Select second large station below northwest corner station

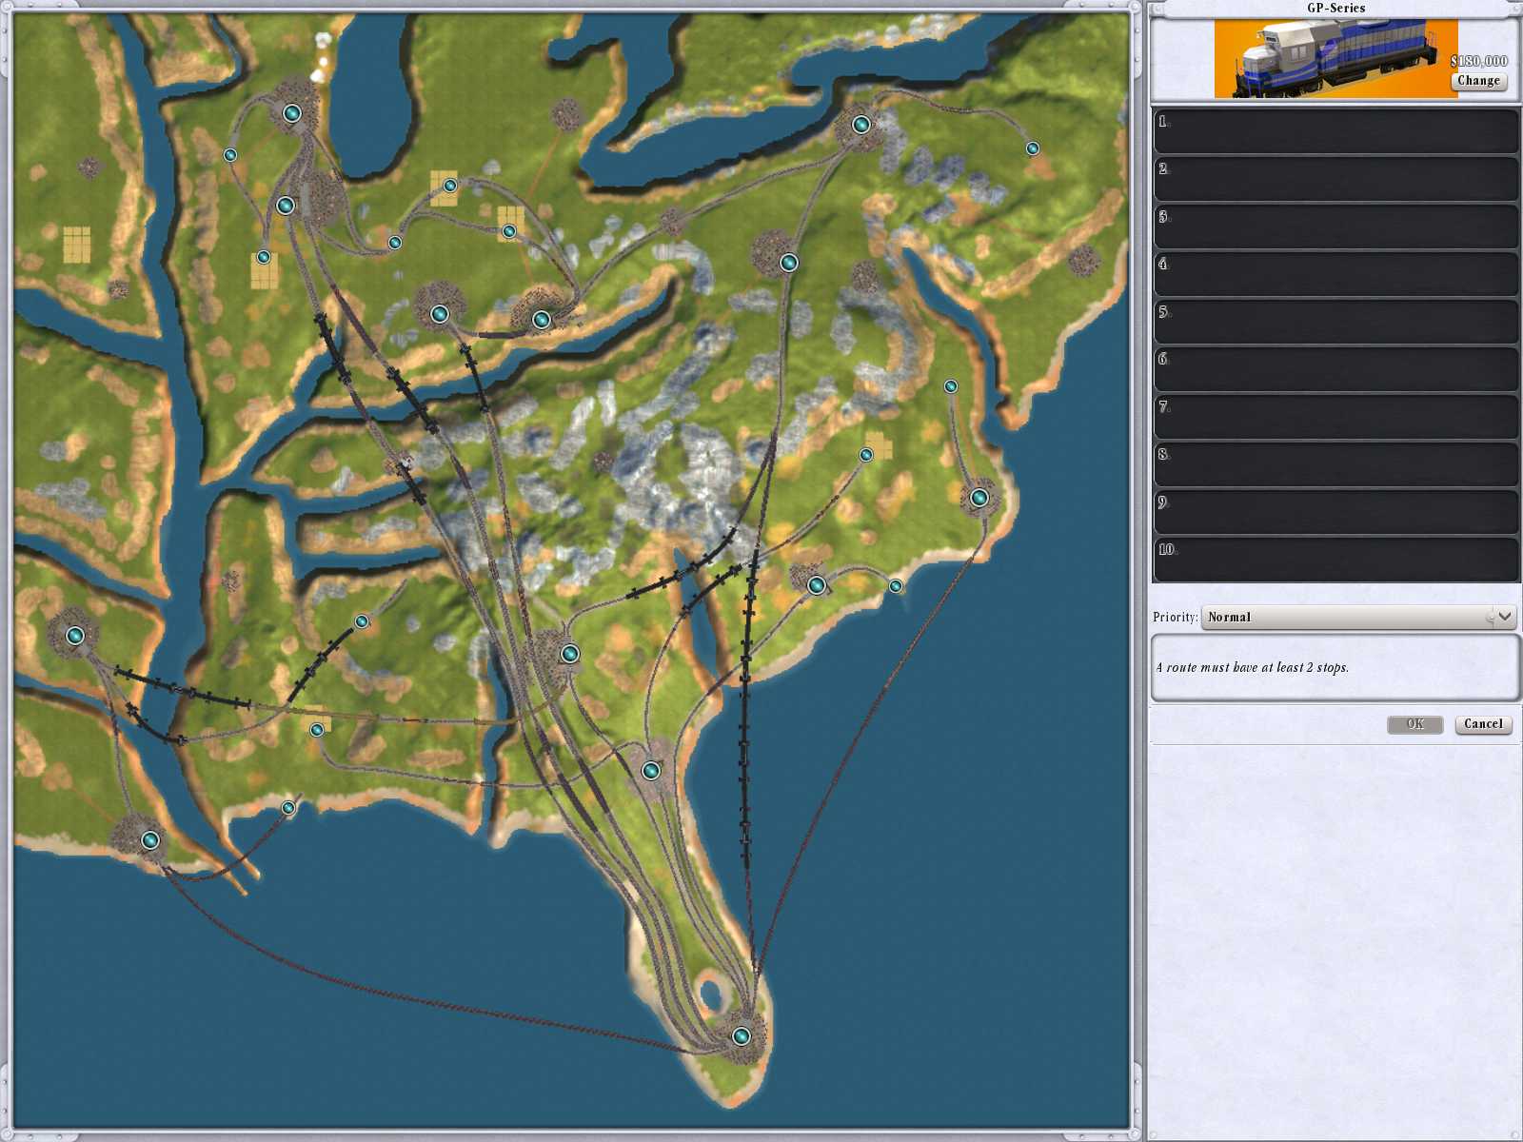[286, 206]
